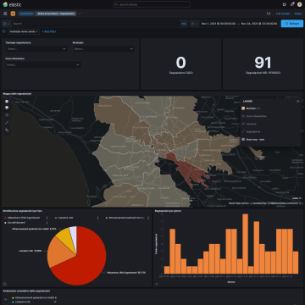Viewport: 305px width, 305px height.
Task: Collapse the map layers panel
Action: click(x=298, y=101)
